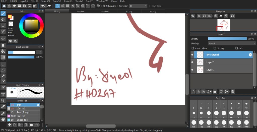Select the Shade tóc brush
Viewport: 257px width, 132px height.
(x=23, y=120)
